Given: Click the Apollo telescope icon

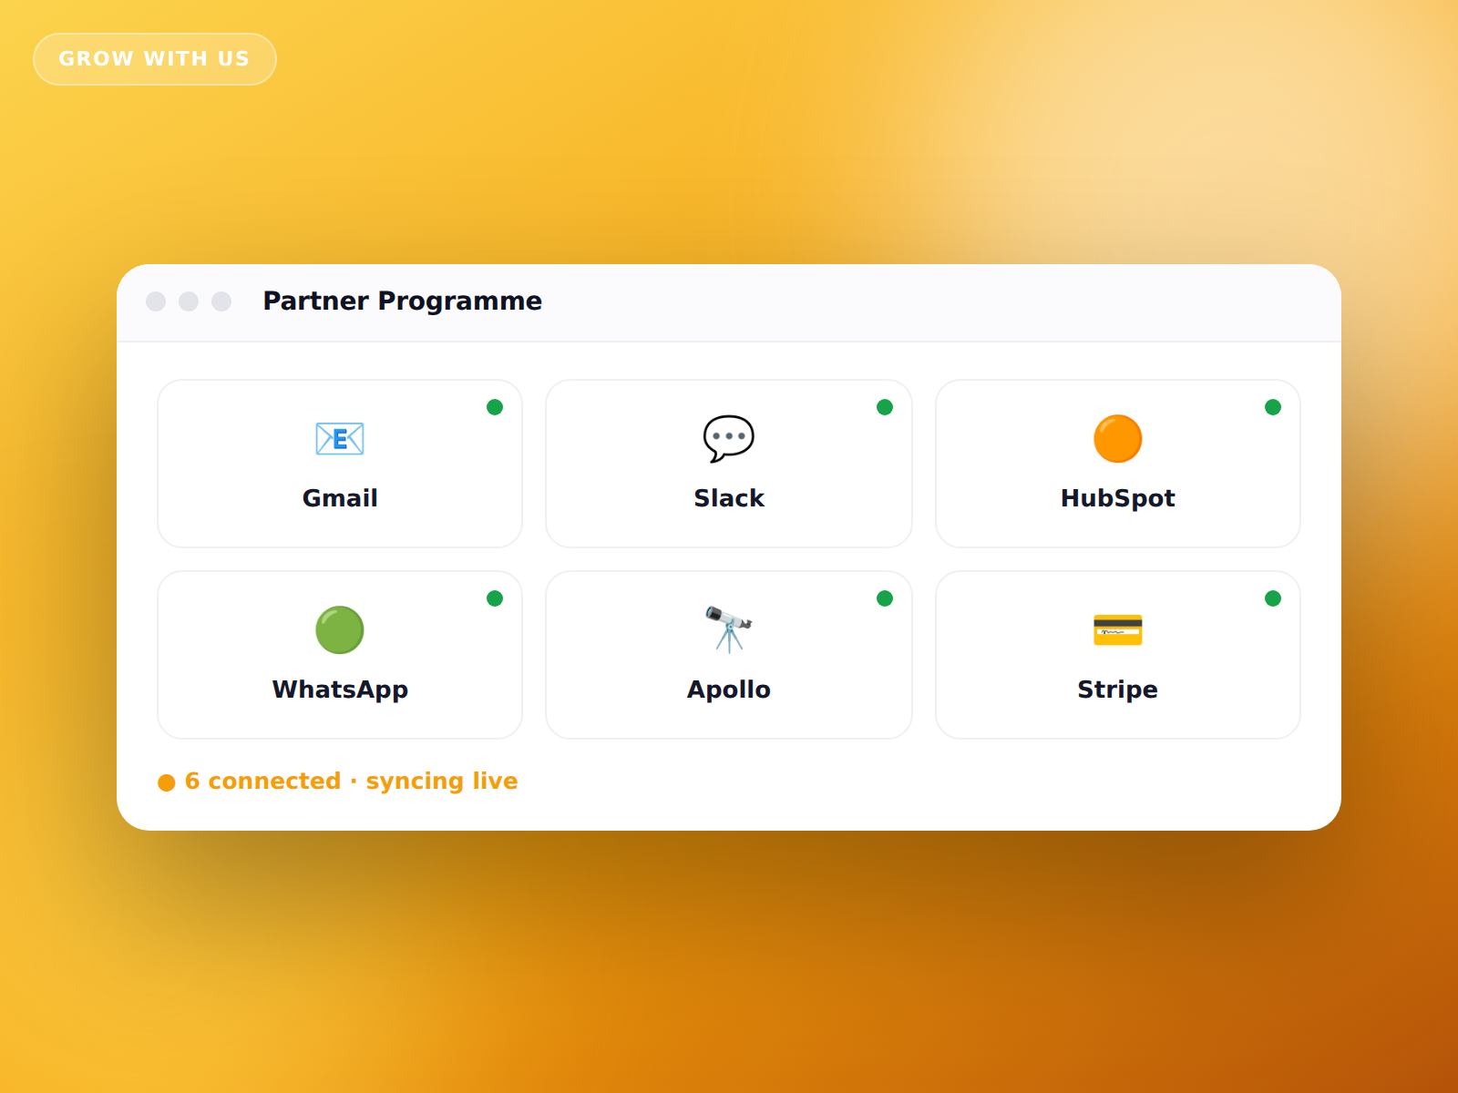Looking at the screenshot, I should (729, 630).
